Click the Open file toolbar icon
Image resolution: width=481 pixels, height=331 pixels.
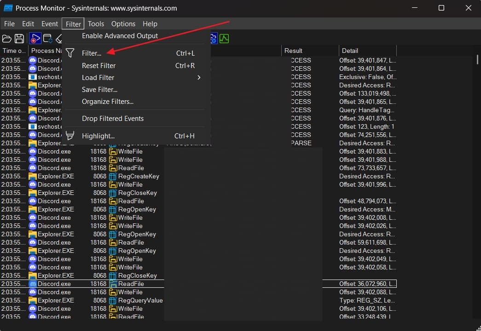click(7, 39)
